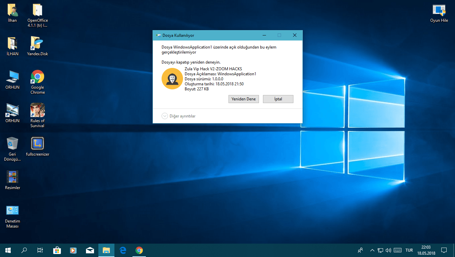This screenshot has height=257, width=455.
Task: Open the People icon in the system tray
Action: click(360, 250)
